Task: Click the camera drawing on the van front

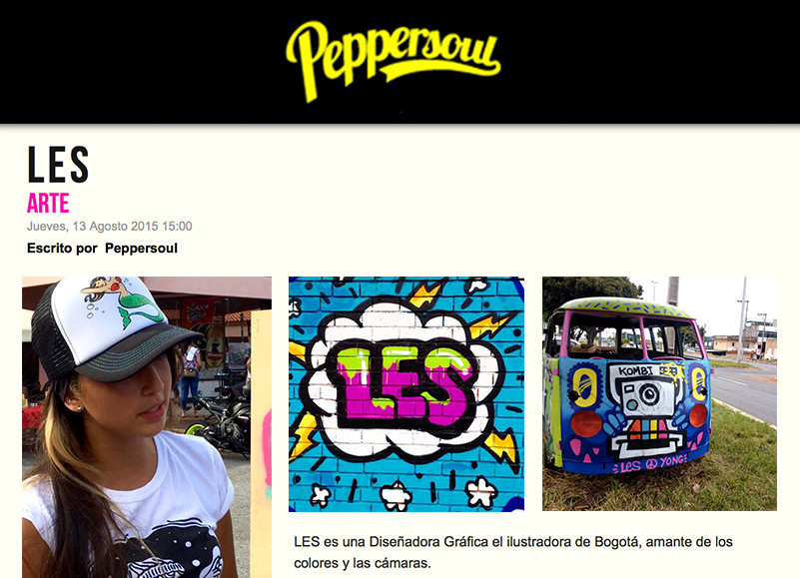Action: tap(645, 398)
